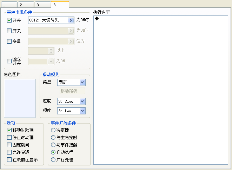Image resolution: width=232 pixels, height=170 pixels.
Task: Switch to event page tab 1
Action: tap(9, 5)
